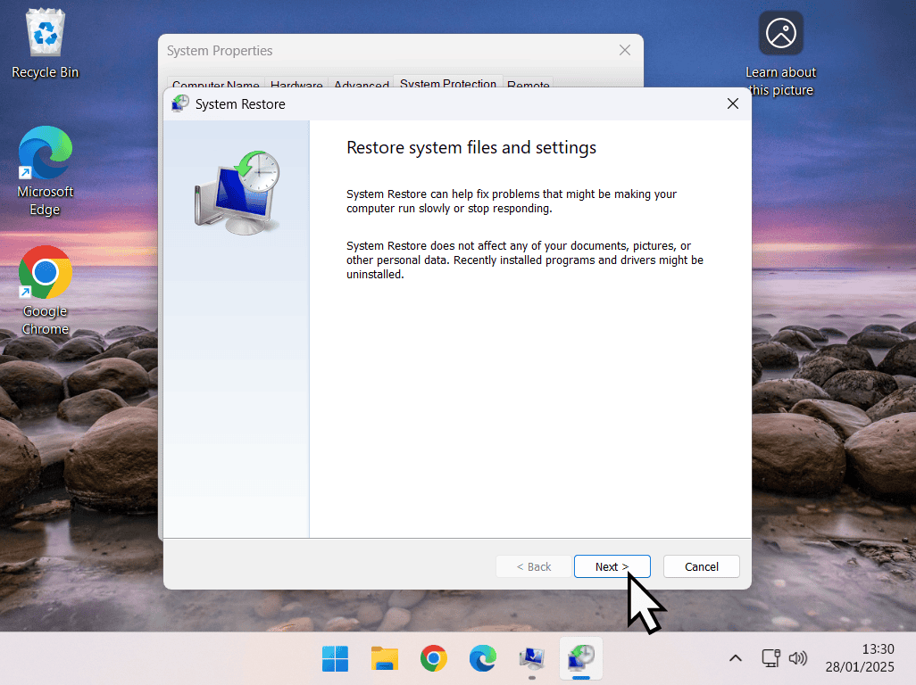The height and width of the screenshot is (685, 916).
Task: Click the Edge icon in the taskbar
Action: (483, 659)
